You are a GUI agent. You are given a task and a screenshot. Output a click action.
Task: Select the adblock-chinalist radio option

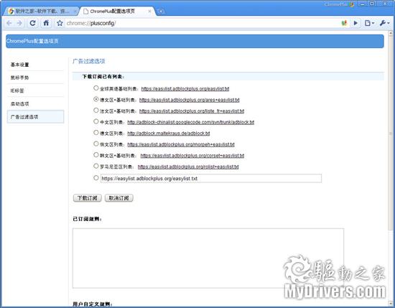pyautogui.click(x=96, y=121)
